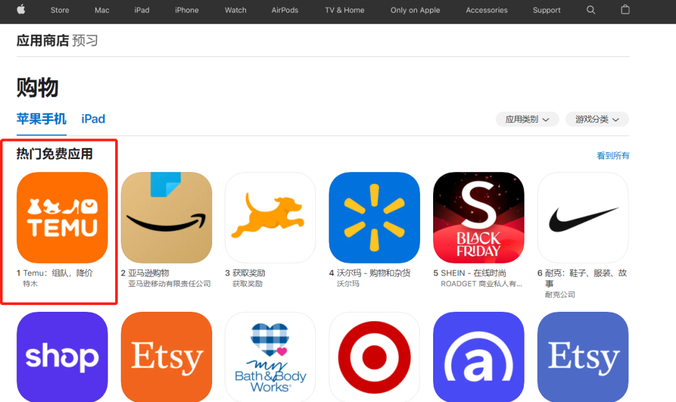Switch to the iPad tab
This screenshot has height=402, width=676.
tap(93, 119)
